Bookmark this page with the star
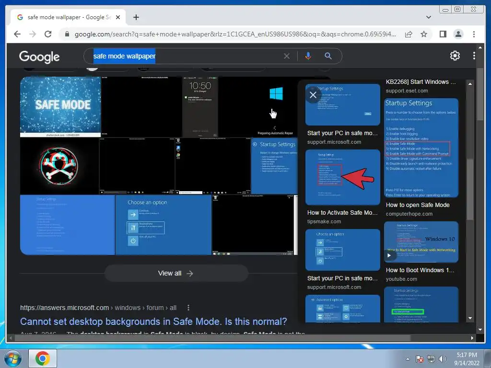This screenshot has width=491, height=368. [424, 34]
